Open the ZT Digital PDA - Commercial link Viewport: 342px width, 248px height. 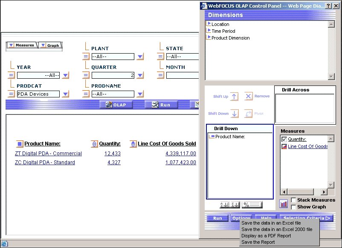(48, 154)
